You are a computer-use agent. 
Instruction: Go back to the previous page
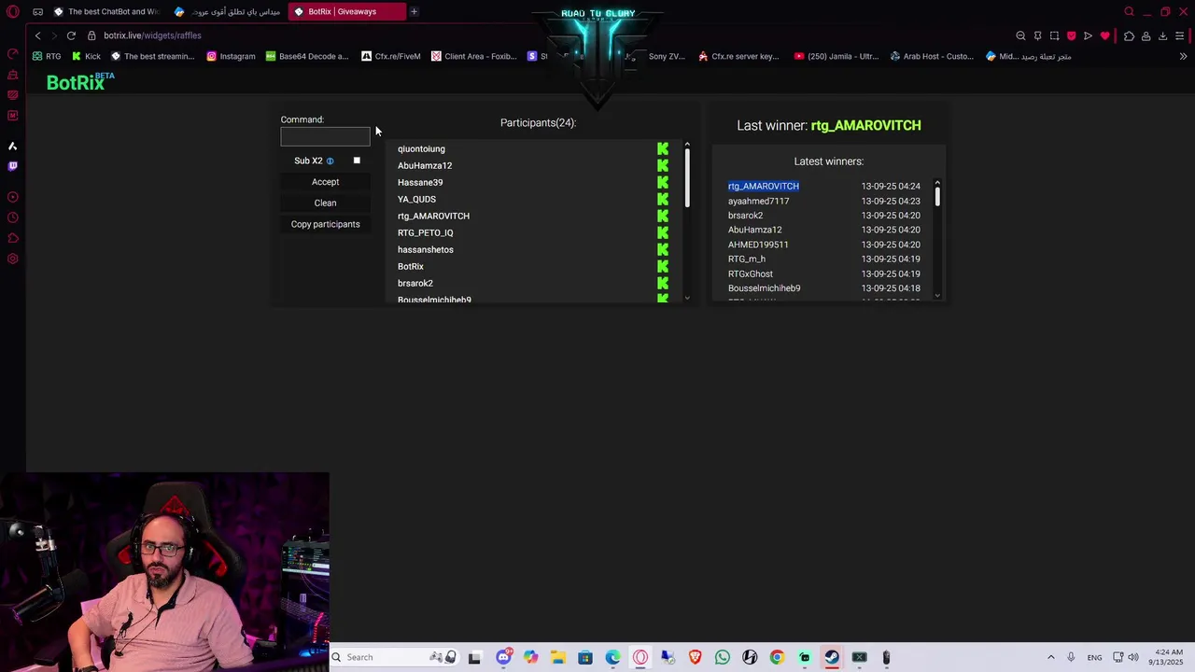pyautogui.click(x=37, y=35)
